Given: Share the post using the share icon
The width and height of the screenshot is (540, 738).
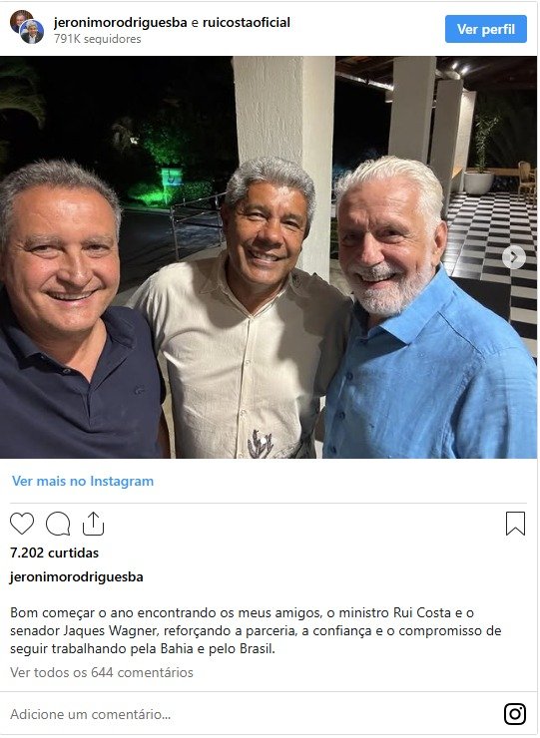Looking at the screenshot, I should click(93, 524).
